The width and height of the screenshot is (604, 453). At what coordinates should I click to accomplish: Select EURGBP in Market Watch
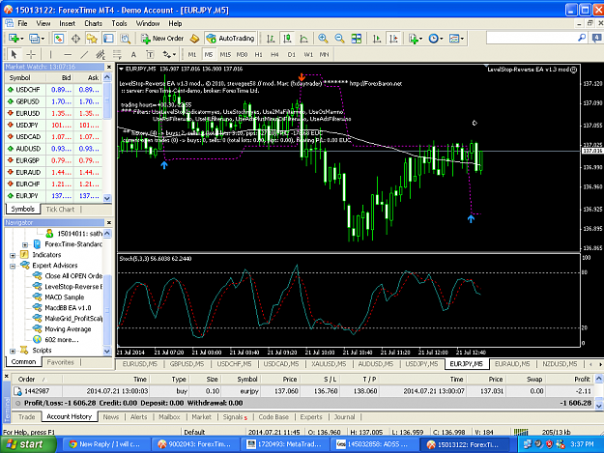point(54,160)
